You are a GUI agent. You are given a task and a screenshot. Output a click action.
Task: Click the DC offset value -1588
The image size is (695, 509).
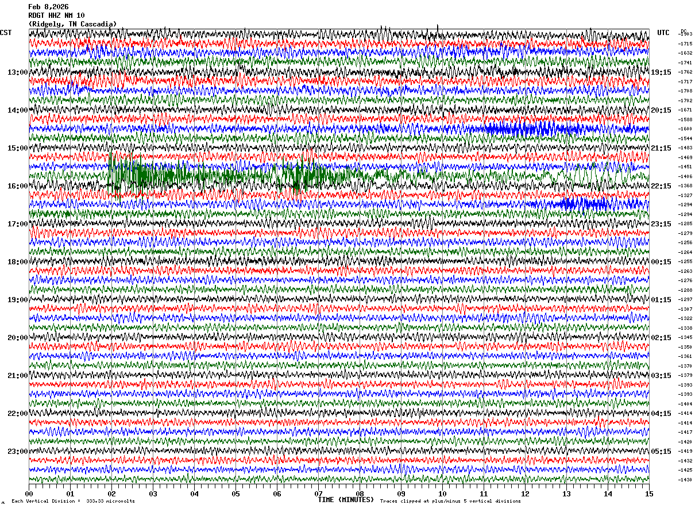(685, 119)
